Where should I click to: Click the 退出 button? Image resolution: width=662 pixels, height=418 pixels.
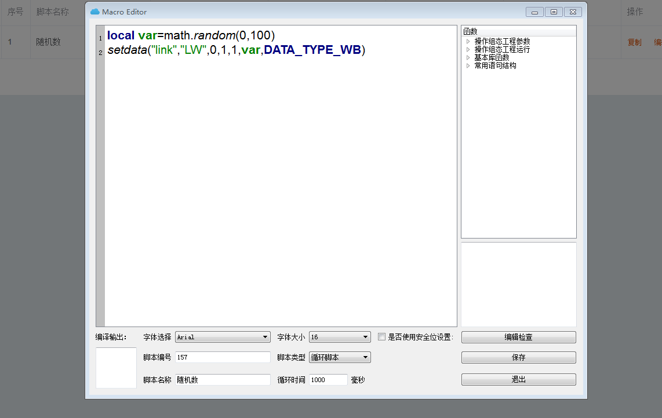[x=518, y=379]
